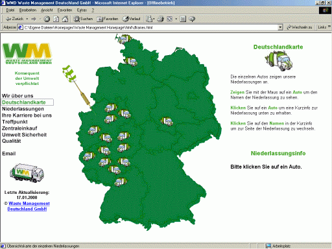Open the Favoriten toolbar button
This screenshot has width=332, height=249.
[108, 19]
